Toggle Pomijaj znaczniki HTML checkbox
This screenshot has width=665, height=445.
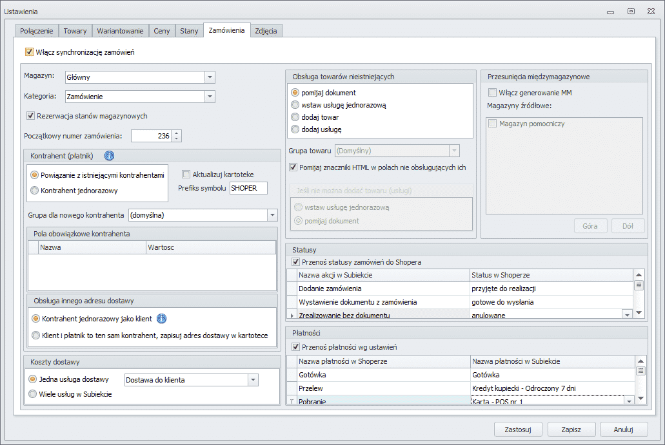tap(293, 167)
